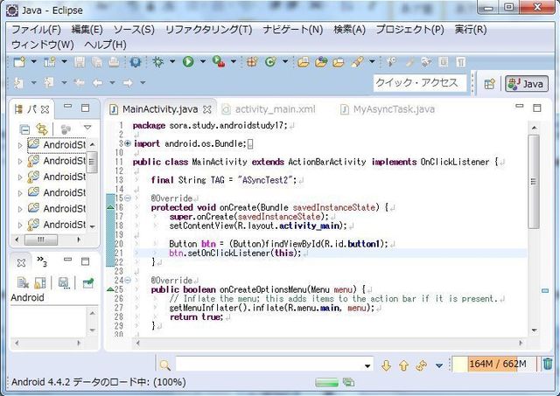Close the MainActivity.java tab

coord(206,109)
